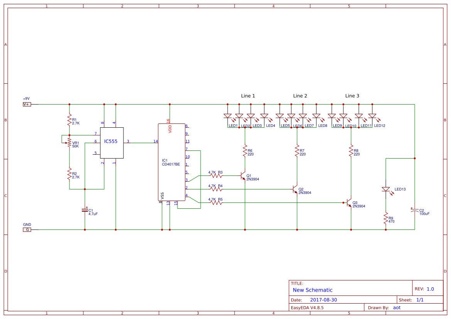The image size is (451, 319).
Task: Select the polarized capacitor C1 4.7uF
Action: tap(84, 210)
